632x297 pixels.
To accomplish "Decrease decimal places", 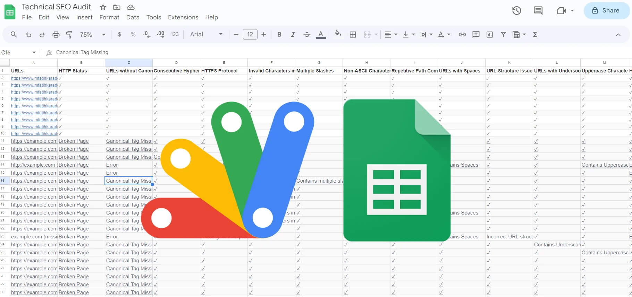I will (x=147, y=34).
